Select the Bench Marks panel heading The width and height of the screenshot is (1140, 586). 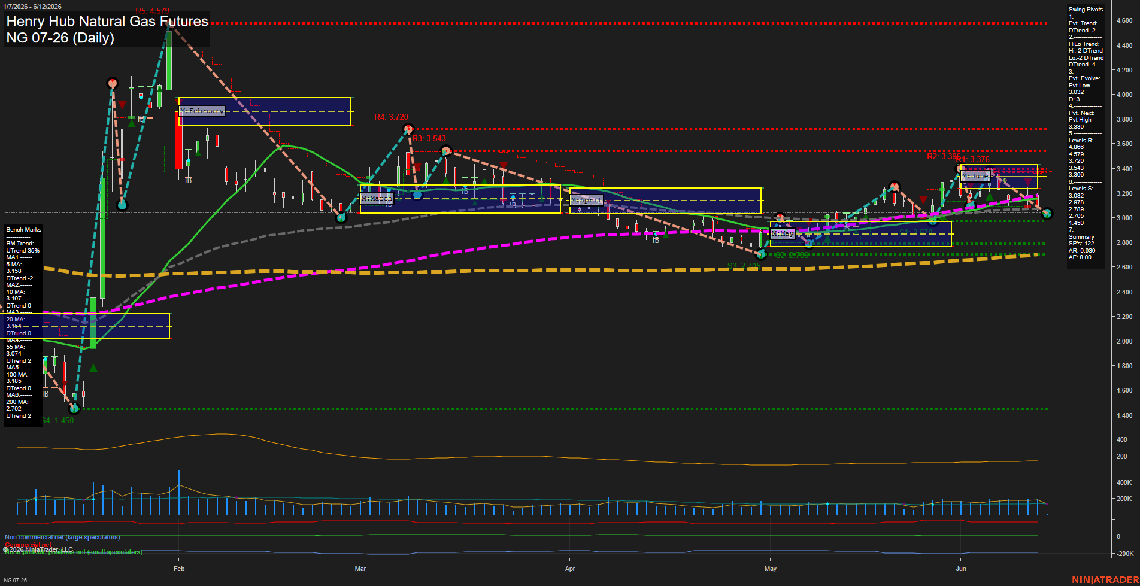coord(24,230)
